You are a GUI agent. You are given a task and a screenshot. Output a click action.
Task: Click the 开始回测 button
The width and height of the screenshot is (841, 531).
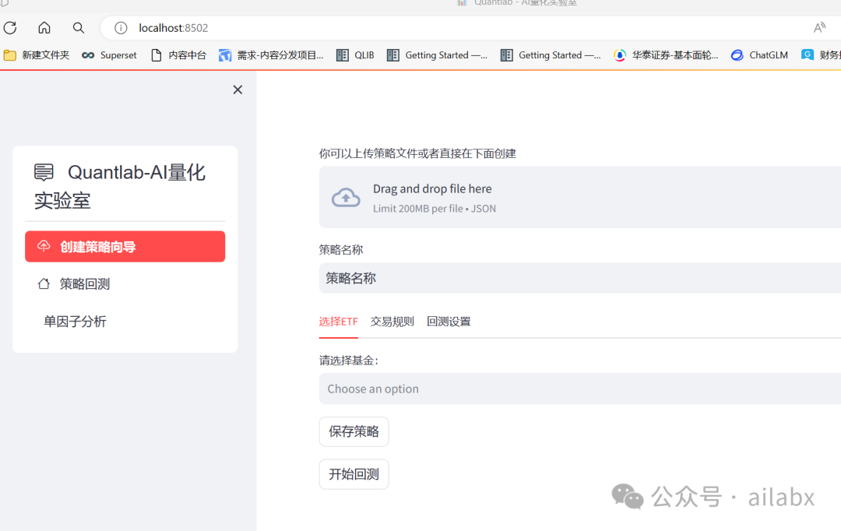click(x=354, y=473)
